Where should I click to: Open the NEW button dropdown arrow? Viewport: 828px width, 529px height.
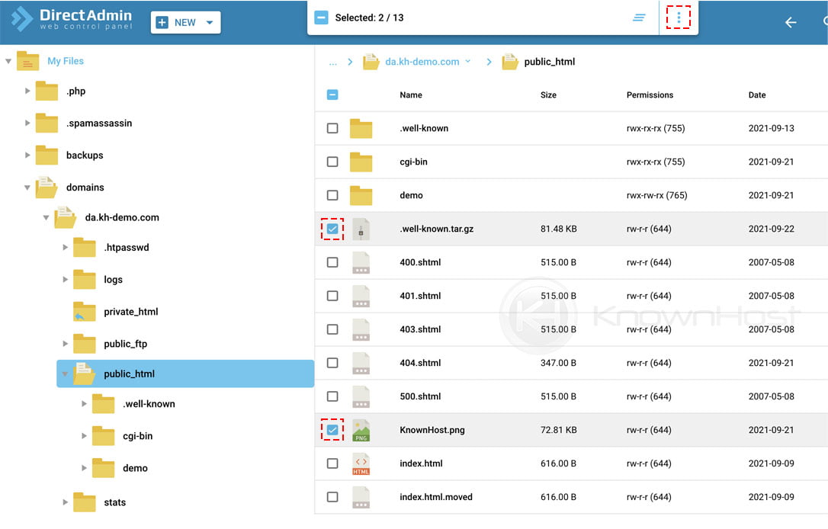(207, 22)
